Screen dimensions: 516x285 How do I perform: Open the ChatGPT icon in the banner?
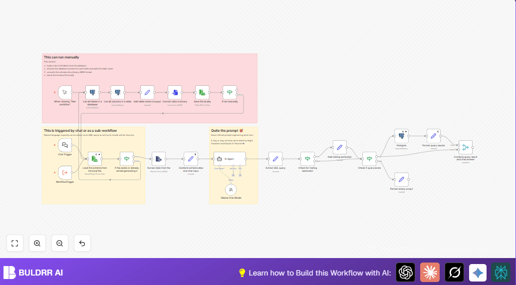(x=405, y=273)
